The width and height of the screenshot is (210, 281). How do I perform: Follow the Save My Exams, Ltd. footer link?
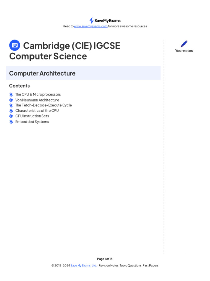pyautogui.click(x=84, y=265)
